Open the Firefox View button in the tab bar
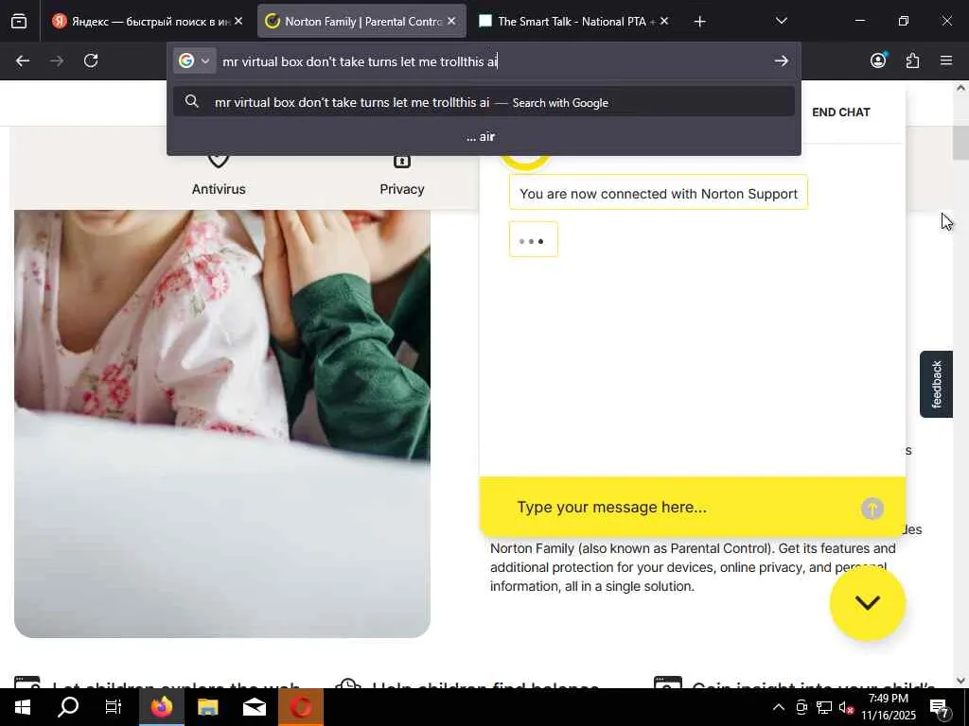Image resolution: width=969 pixels, height=726 pixels. pos(19,22)
